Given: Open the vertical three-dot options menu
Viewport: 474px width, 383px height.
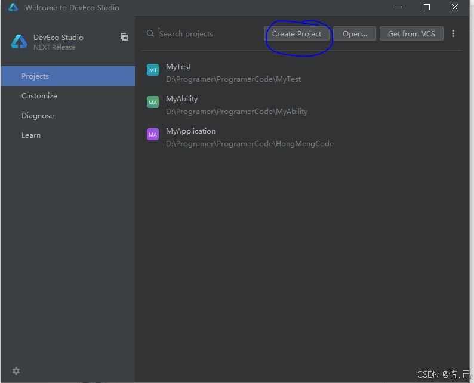Looking at the screenshot, I should (453, 33).
